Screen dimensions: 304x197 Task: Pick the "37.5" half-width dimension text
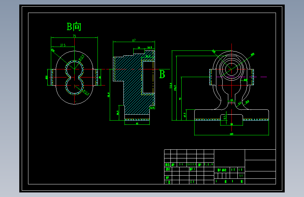[x=63, y=45]
